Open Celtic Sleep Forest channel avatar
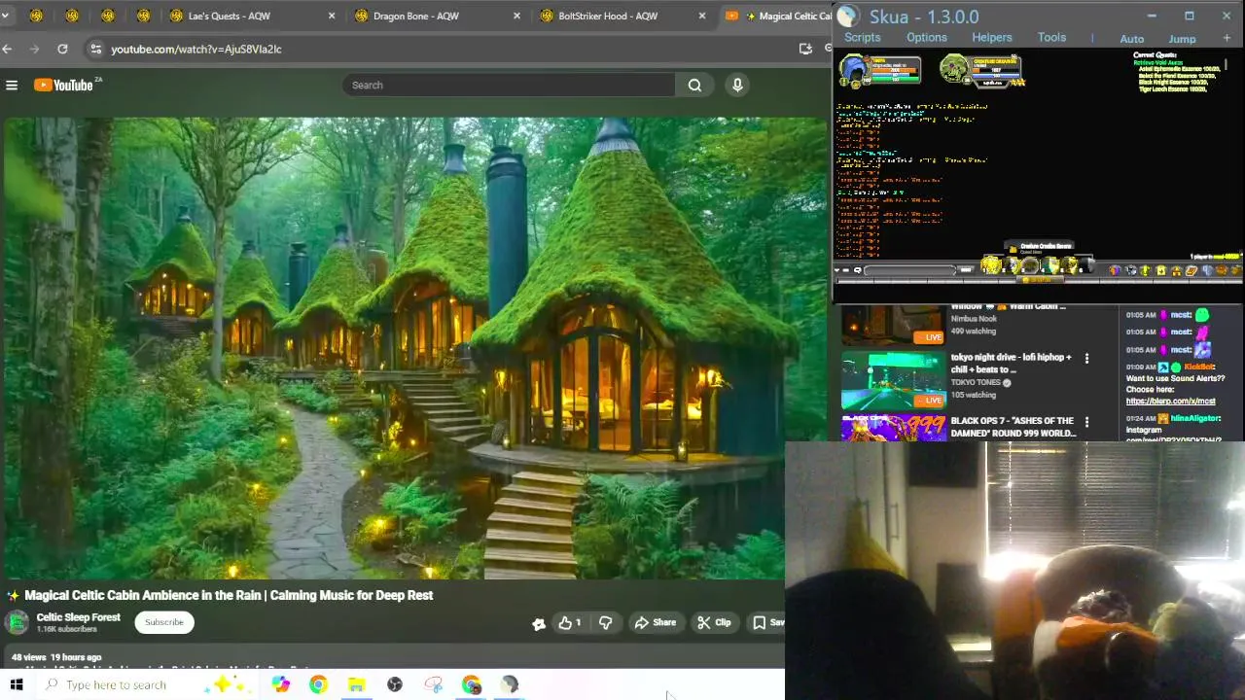 [x=17, y=622]
